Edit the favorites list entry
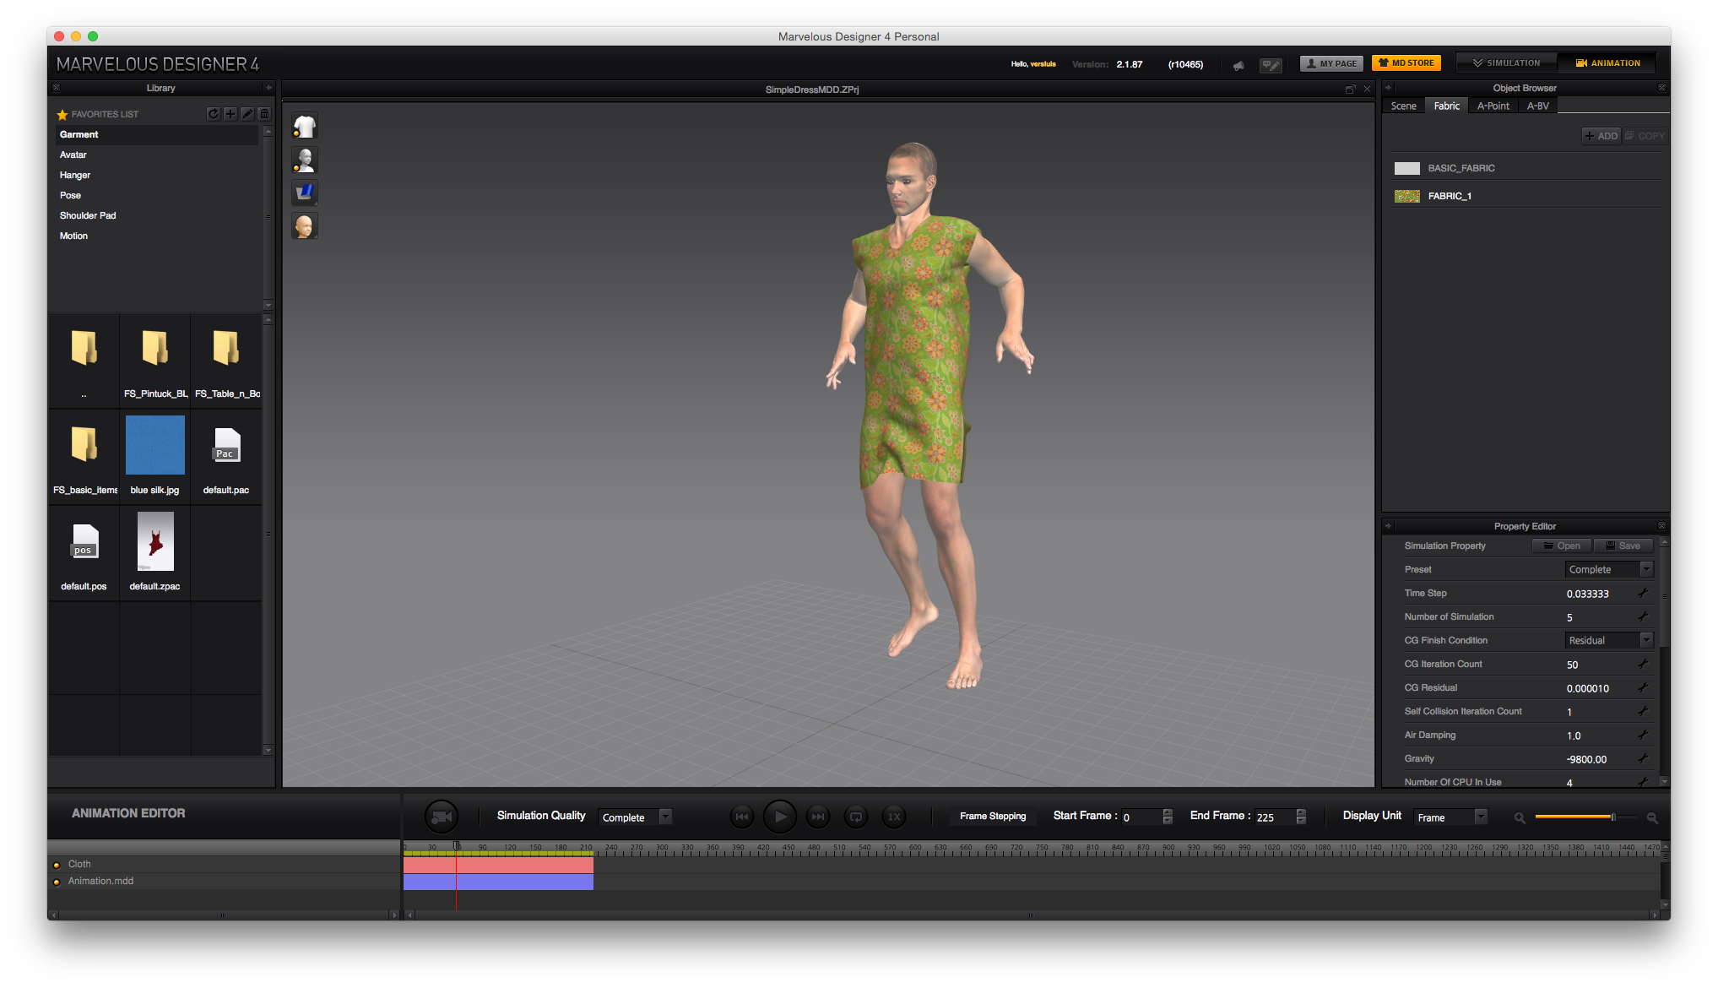This screenshot has height=988, width=1718. point(247,114)
